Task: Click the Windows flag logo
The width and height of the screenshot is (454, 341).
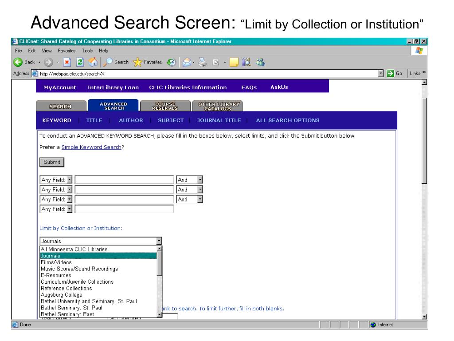Action: pyautogui.click(x=419, y=51)
